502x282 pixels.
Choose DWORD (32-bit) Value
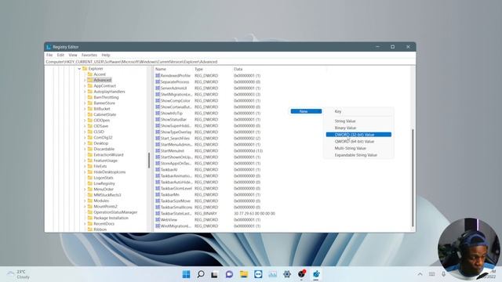tap(358, 135)
